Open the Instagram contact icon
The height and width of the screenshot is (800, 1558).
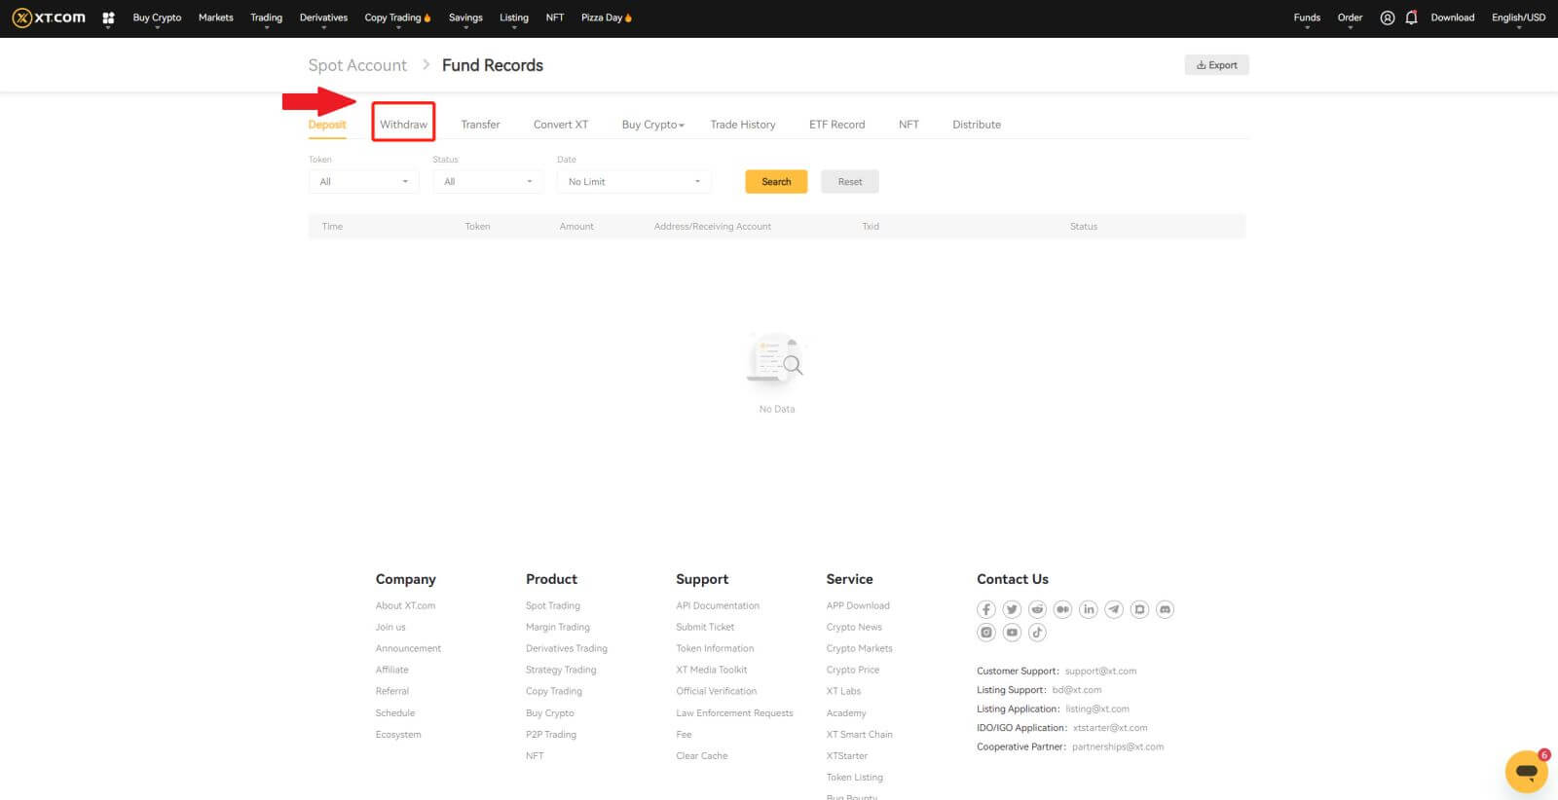(986, 633)
